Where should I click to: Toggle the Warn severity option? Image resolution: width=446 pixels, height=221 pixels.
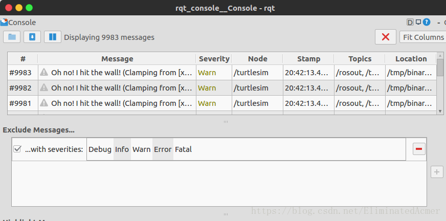[x=141, y=149]
